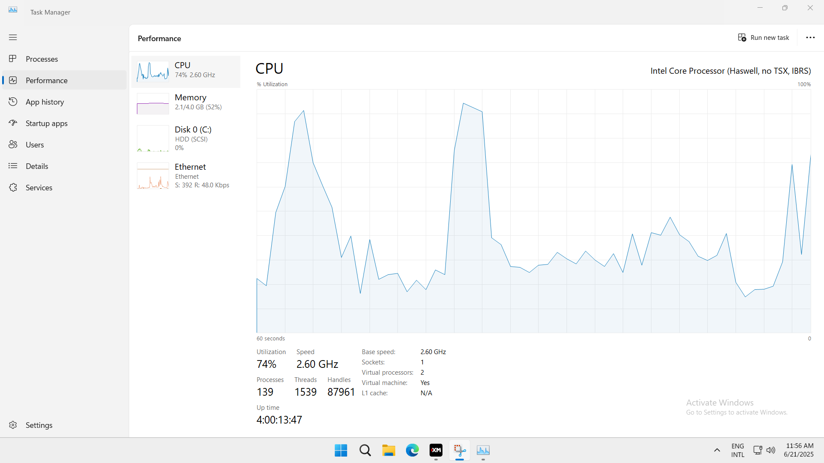
Task: Open the volume icon in system tray
Action: [771, 451]
